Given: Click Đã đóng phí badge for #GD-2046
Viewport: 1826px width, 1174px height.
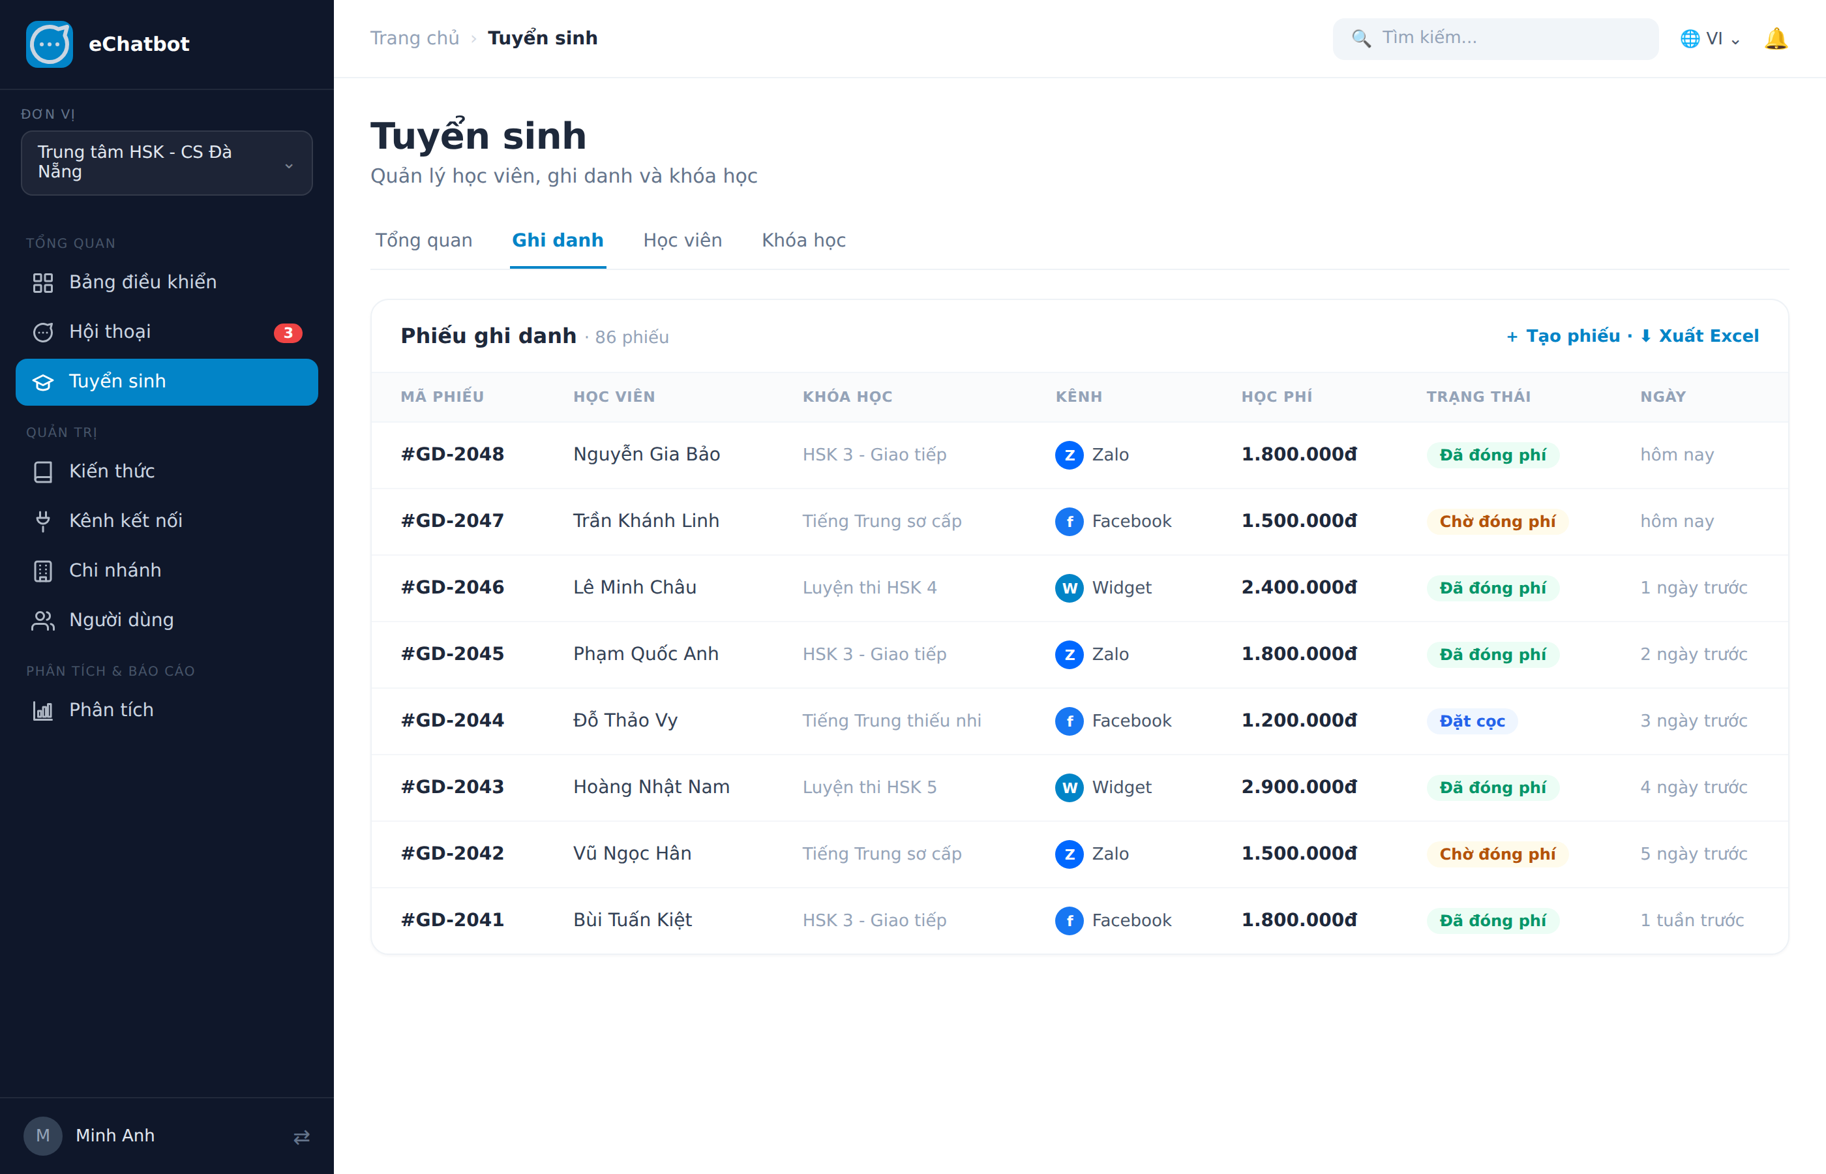Looking at the screenshot, I should [1492, 588].
